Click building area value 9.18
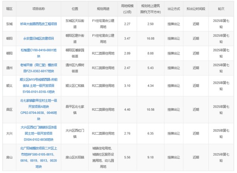237x173 pixels. coord(150,157)
